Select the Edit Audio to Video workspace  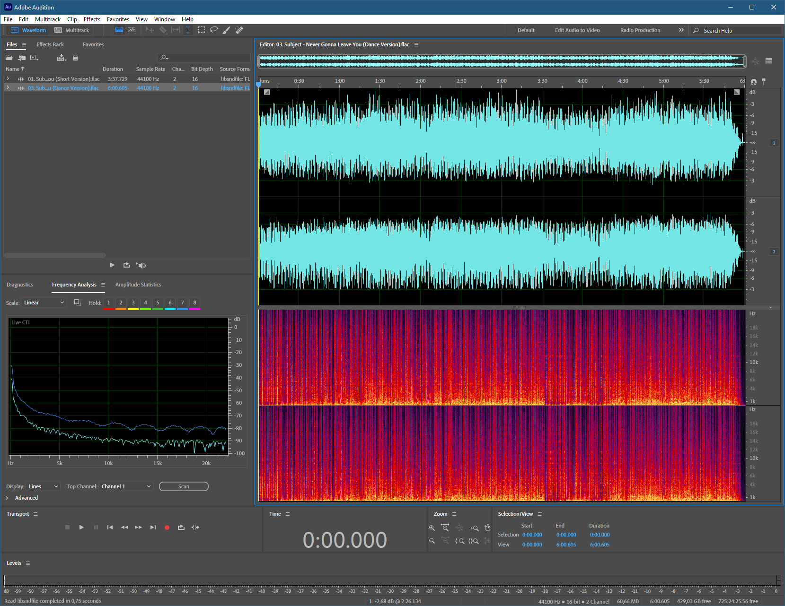click(x=577, y=30)
